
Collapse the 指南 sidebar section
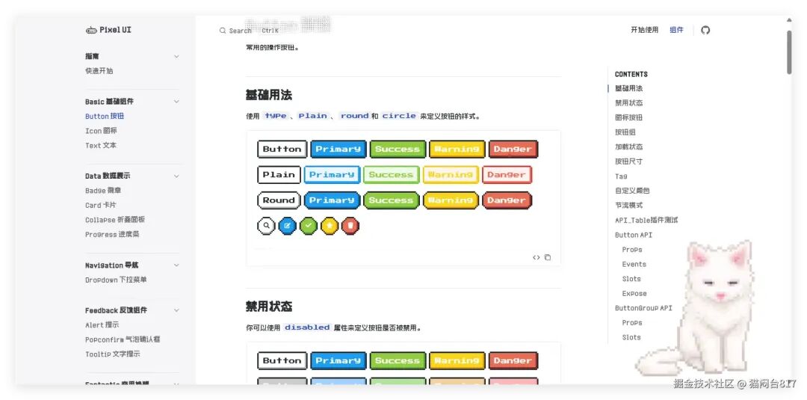[x=176, y=57]
